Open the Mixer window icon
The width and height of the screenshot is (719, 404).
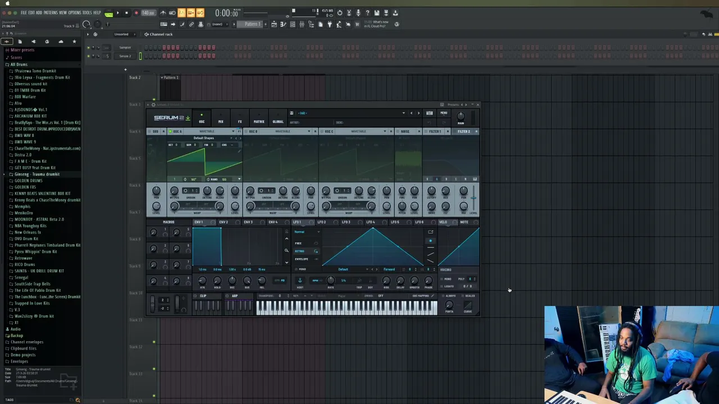coord(302,24)
